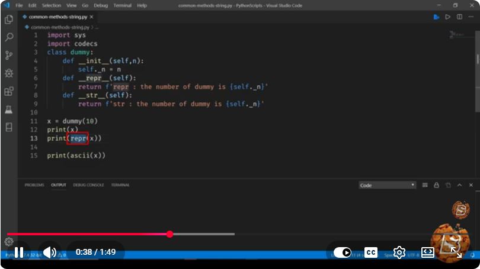Viewport: 480px width, 269px height.
Task: Open the Source Control view
Action: click(x=9, y=55)
